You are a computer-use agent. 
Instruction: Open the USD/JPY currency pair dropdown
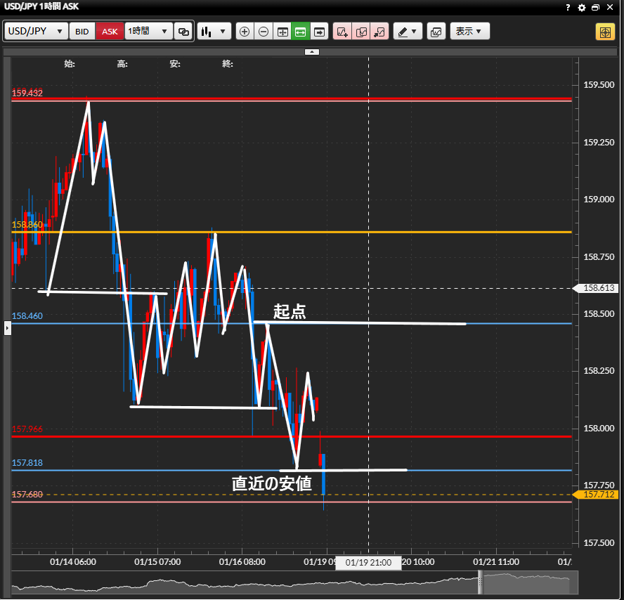[x=37, y=32]
